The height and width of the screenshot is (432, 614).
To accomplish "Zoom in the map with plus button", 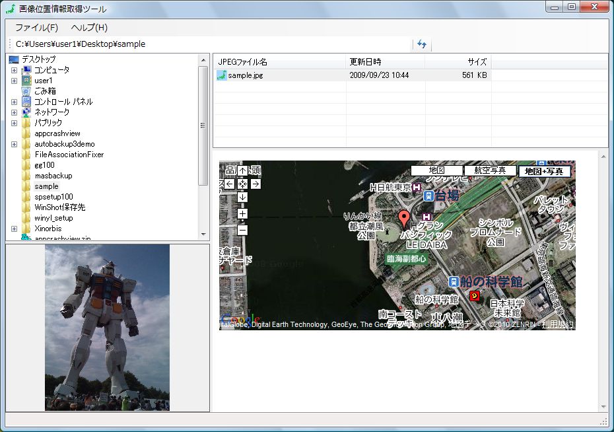I will point(243,214).
